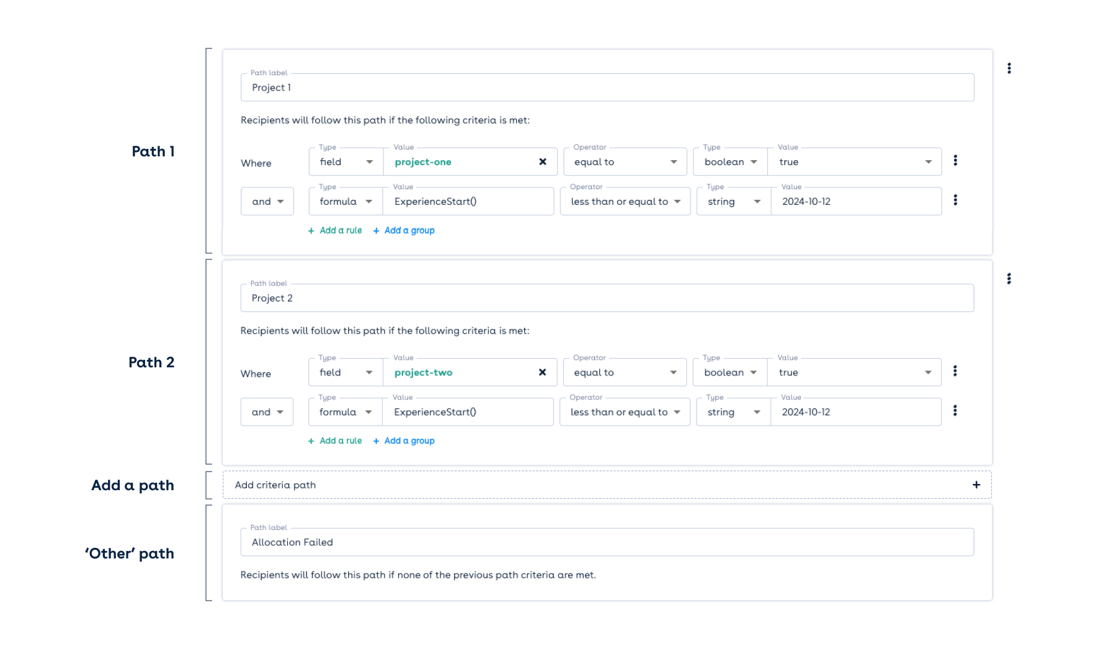This screenshot has height=654, width=1108.
Task: Open the formula type dropdown in Path 2
Action: pos(369,411)
